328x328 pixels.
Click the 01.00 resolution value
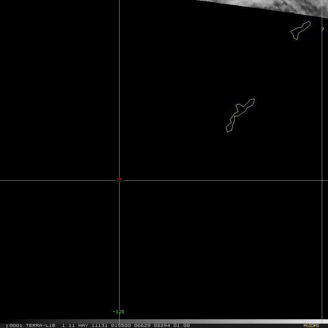click(181, 325)
